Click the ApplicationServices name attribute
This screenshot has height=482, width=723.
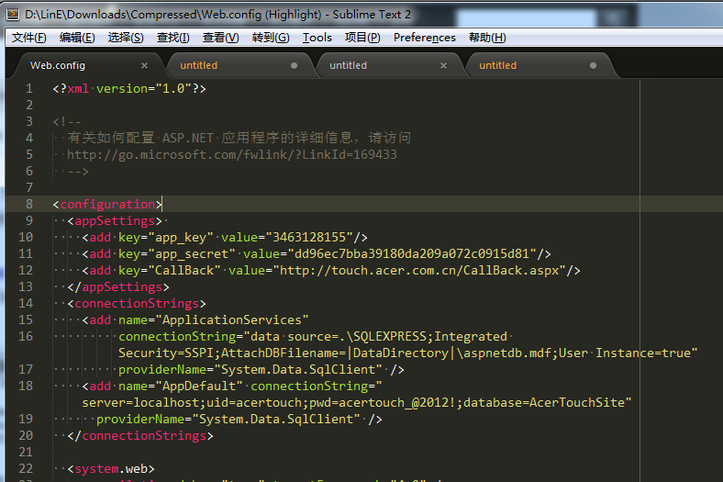point(213,320)
